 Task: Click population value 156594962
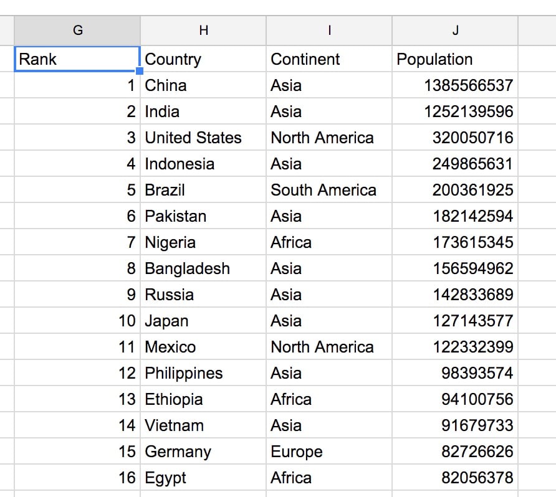[x=455, y=268]
